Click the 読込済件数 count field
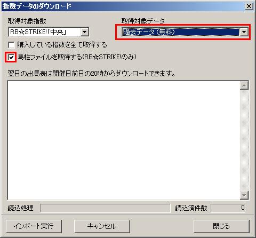Viewport: 256px width, 238px height. (x=228, y=208)
